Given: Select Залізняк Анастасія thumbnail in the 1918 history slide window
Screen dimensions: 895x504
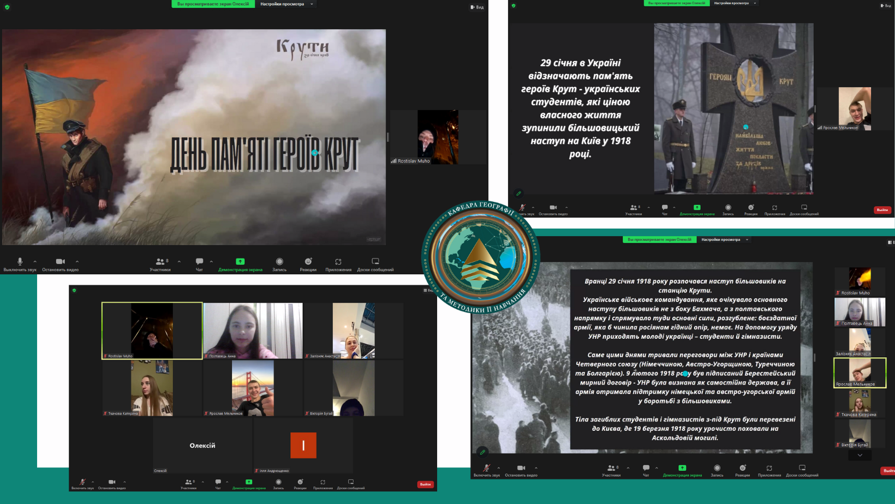Looking at the screenshot, I should [860, 342].
